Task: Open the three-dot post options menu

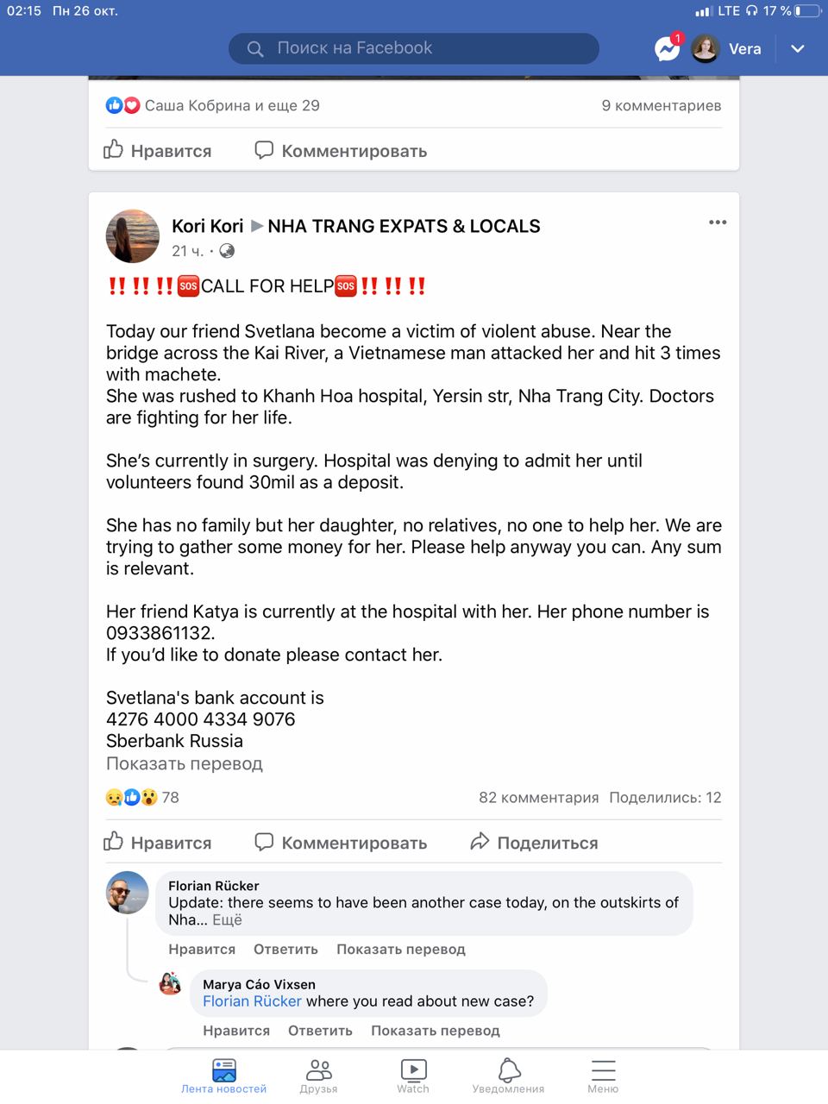Action: click(x=718, y=223)
